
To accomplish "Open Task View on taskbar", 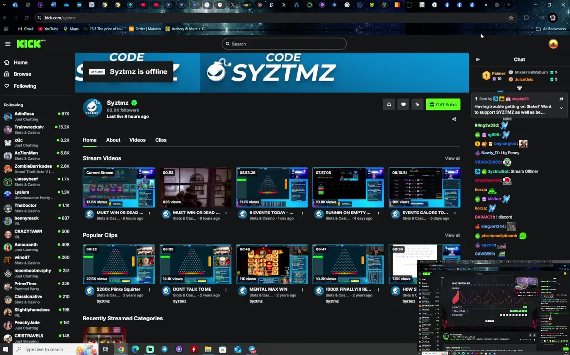I will 105,349.
